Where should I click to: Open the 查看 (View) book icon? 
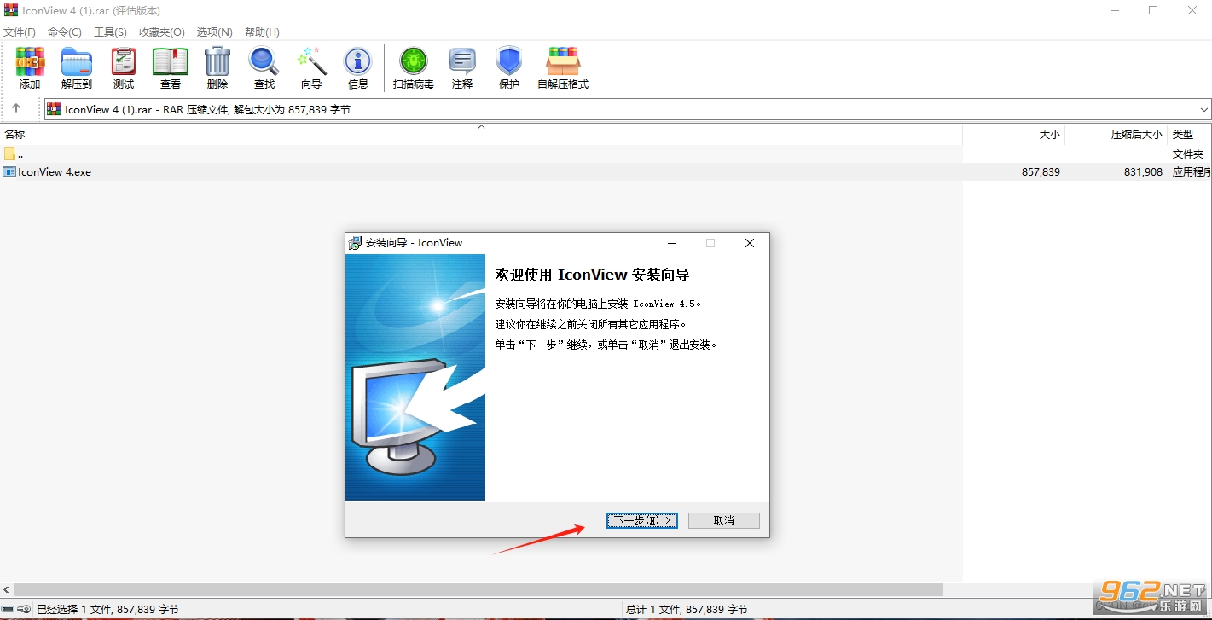click(171, 68)
